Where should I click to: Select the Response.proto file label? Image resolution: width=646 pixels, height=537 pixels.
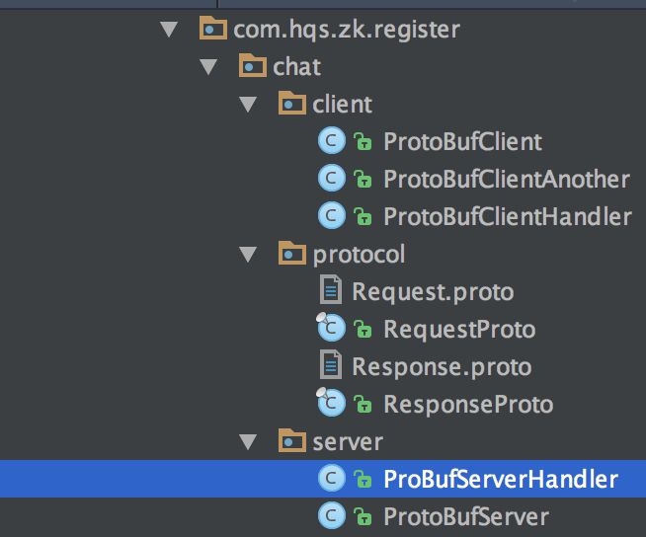(442, 366)
